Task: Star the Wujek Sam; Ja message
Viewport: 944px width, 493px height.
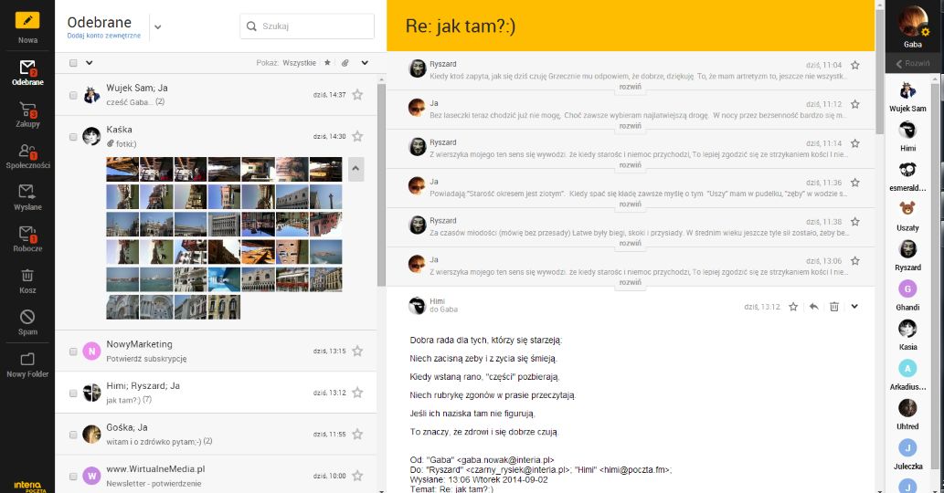Action: coord(357,94)
